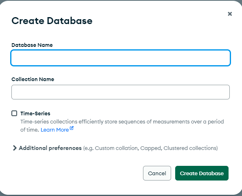Select the blue-outlined active Database Name box
242x196 pixels.
coord(121,58)
